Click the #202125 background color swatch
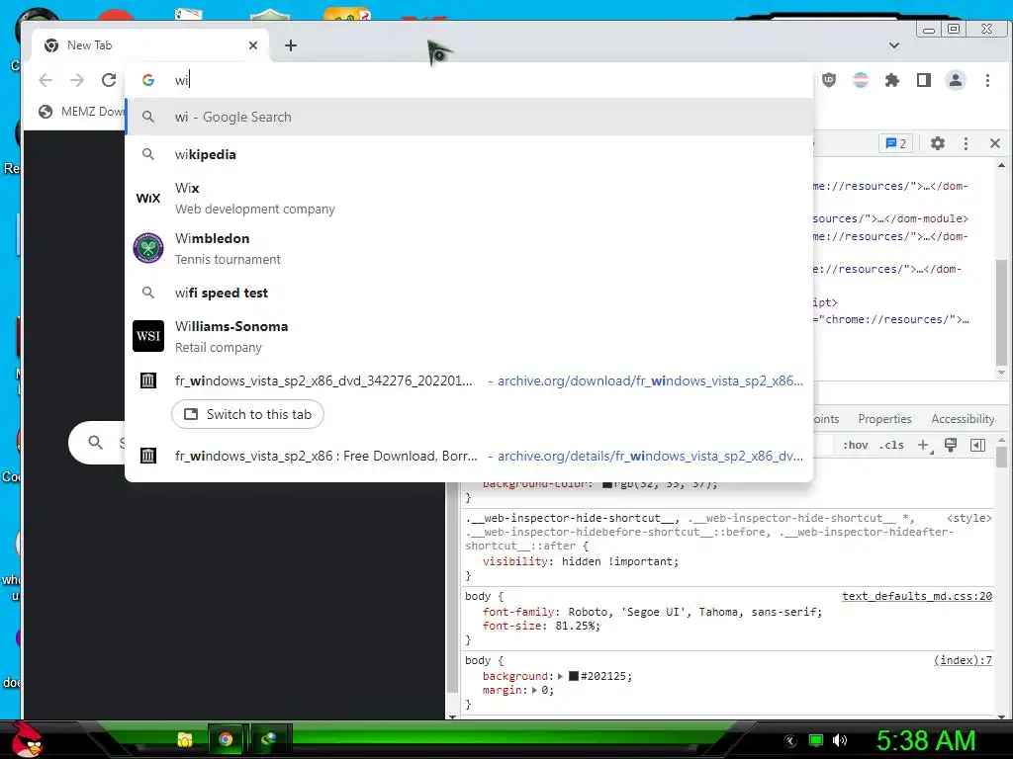Screen dimensions: 1013x759 coord(573,676)
